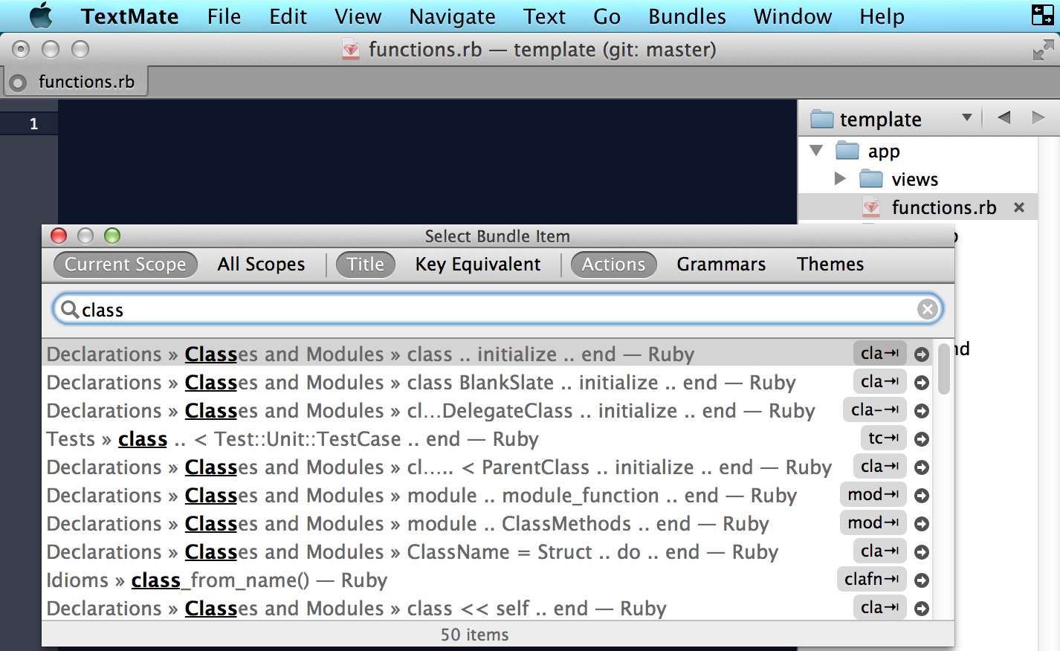Switch to All Scopes filter
This screenshot has height=651, width=1060.
[x=261, y=265]
